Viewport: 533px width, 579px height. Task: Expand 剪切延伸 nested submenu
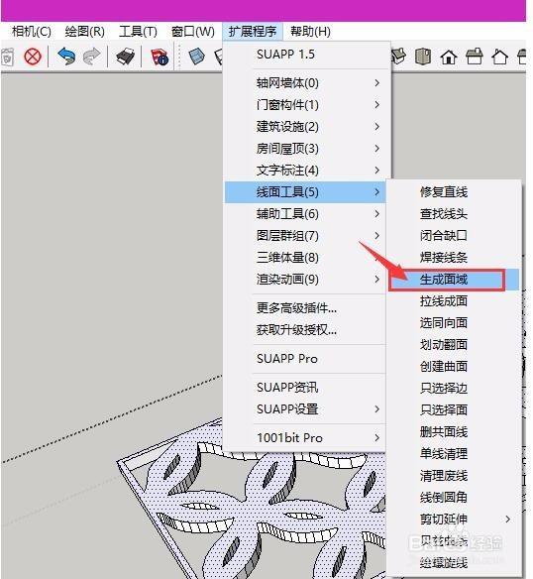[454, 519]
